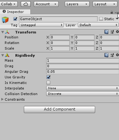Click the Mass label
Viewport: 119px width, 140px height.
pyautogui.click(x=9, y=60)
